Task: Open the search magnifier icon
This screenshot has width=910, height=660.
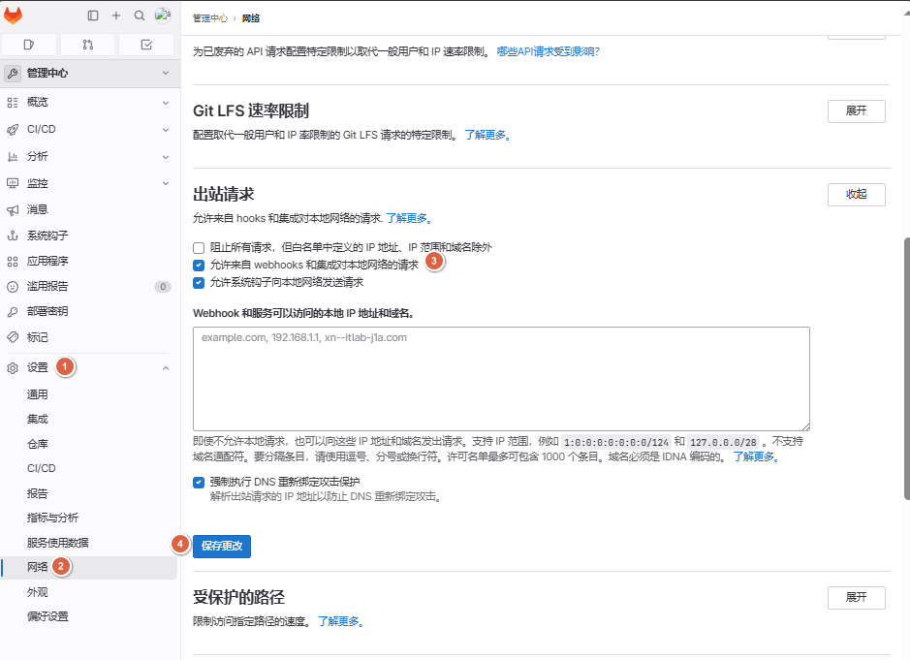Action: pos(140,16)
